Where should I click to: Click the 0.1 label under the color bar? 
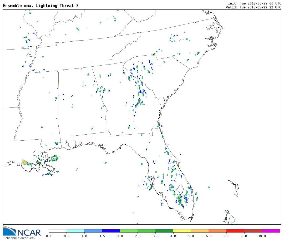49,236
